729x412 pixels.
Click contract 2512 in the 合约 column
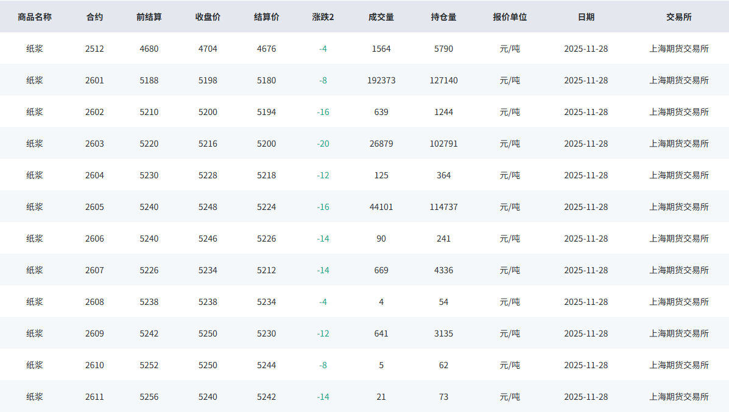(94, 49)
